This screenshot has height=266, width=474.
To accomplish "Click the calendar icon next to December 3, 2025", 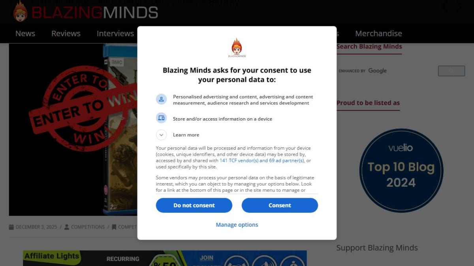I will point(11,227).
